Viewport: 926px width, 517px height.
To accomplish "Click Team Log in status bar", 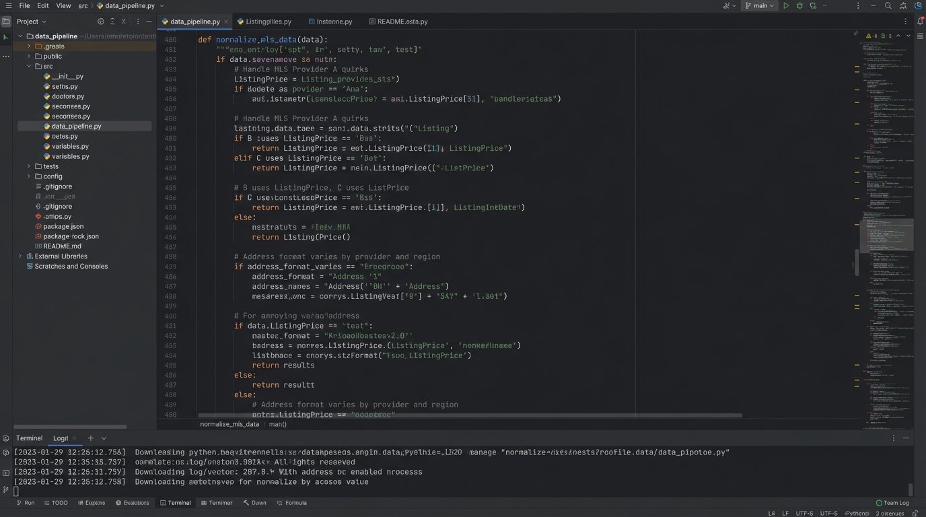I will click(892, 503).
